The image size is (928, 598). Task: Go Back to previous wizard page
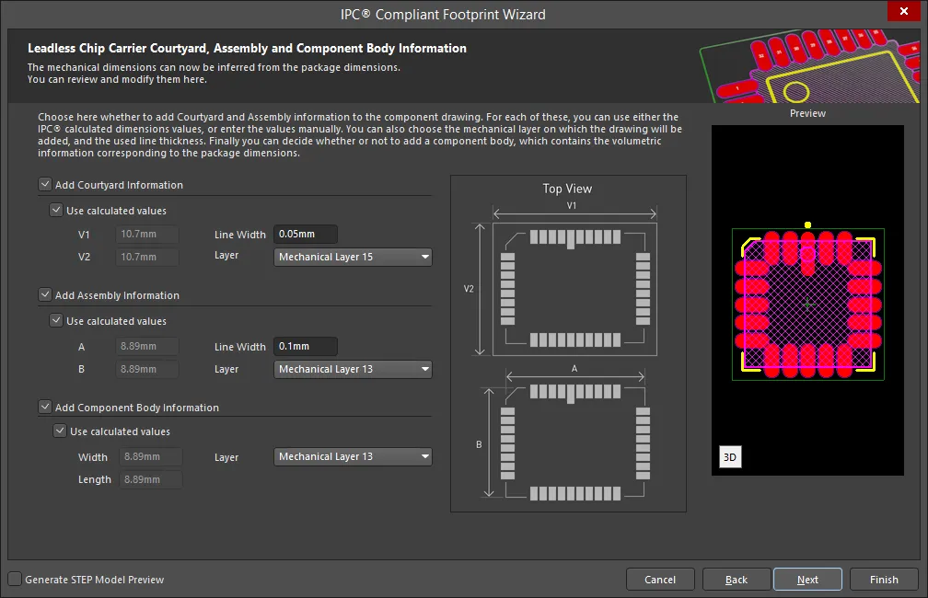737,580
